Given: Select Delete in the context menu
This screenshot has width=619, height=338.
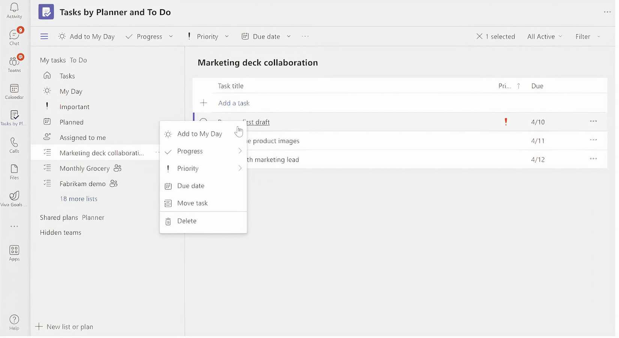Looking at the screenshot, I should 186,221.
